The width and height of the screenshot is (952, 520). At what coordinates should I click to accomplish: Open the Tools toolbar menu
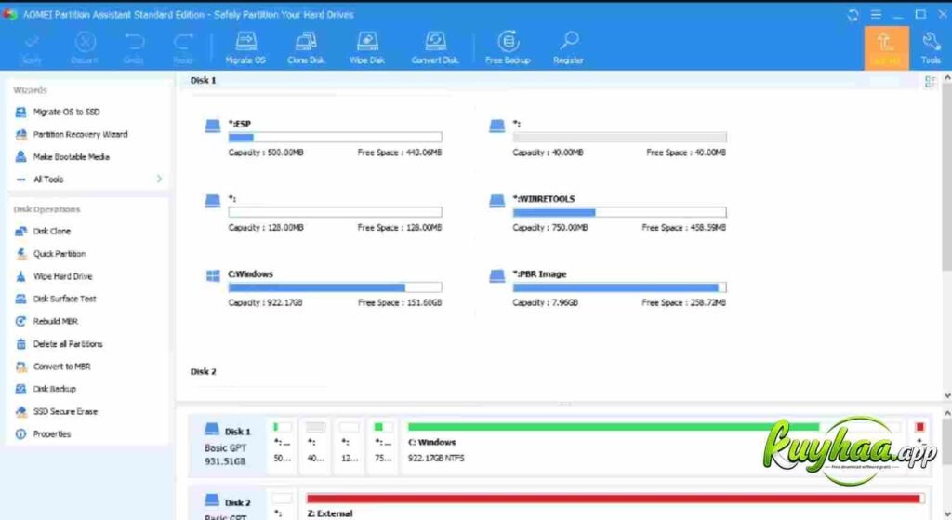(930, 48)
